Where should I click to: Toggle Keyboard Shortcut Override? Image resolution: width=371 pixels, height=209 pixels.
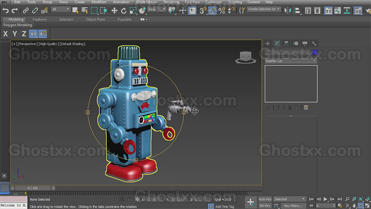pos(192,11)
